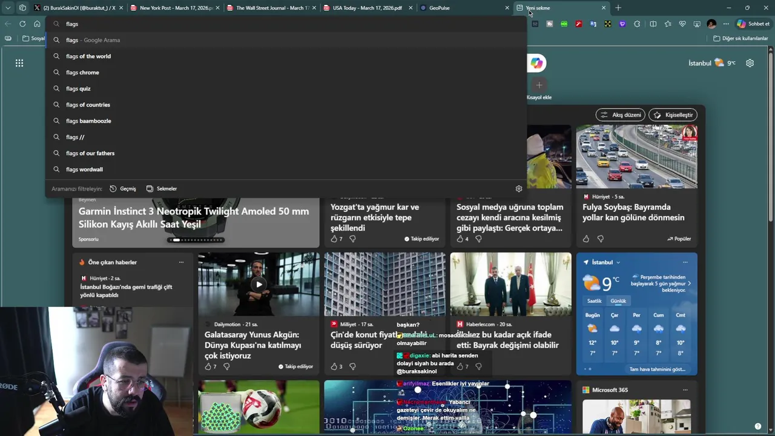Click the red extension icon
Screen dimensions: 775x436
coord(579,24)
